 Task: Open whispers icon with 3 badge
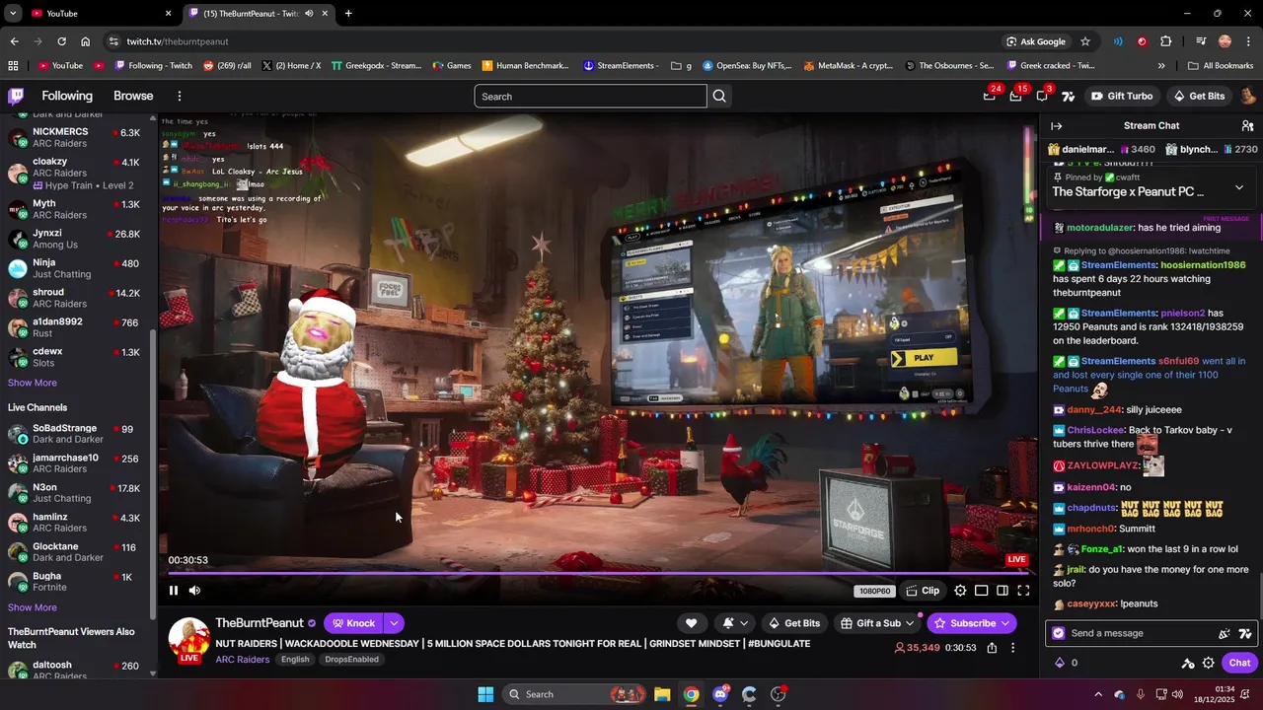tap(1042, 96)
